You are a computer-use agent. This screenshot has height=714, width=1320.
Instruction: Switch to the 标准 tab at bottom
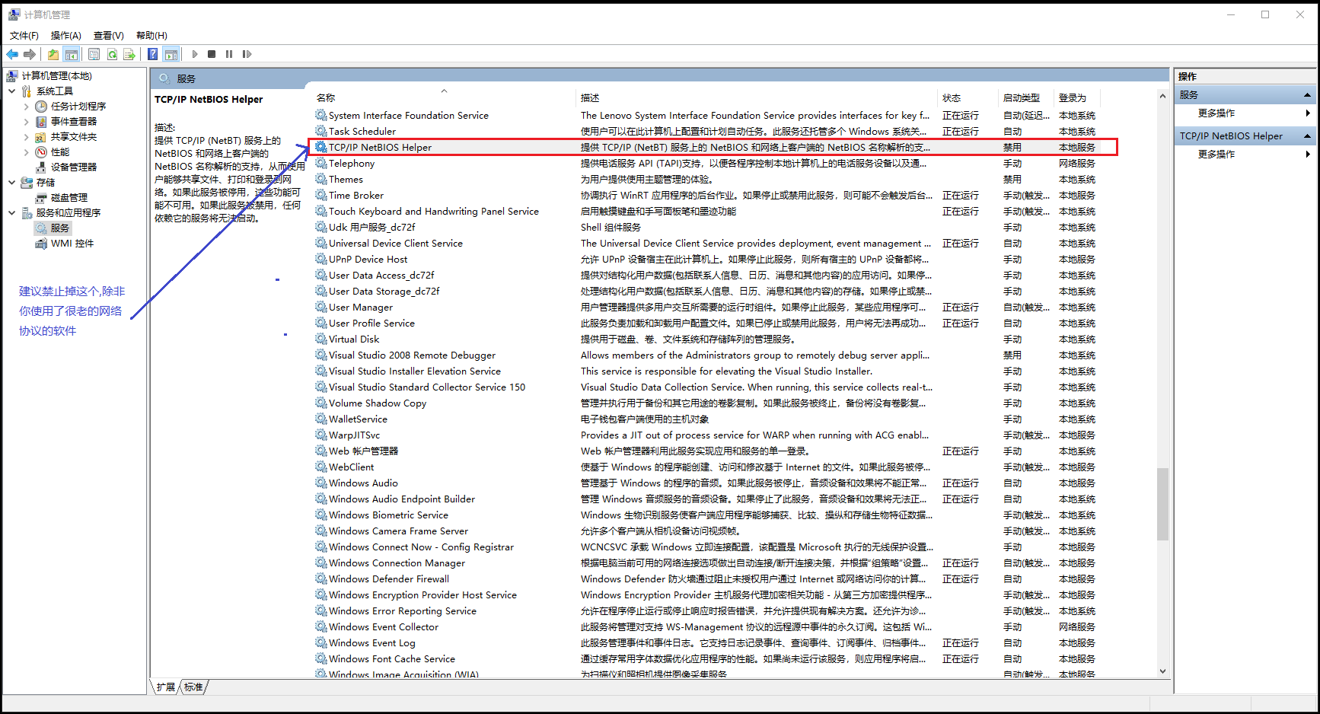pos(194,687)
